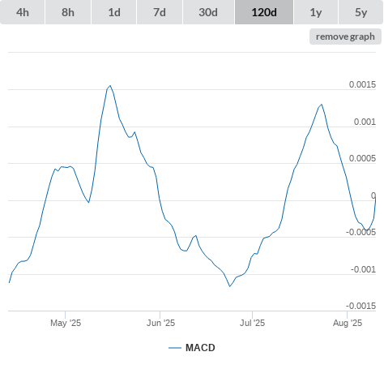Click the May '25 axis tick label

point(66,323)
